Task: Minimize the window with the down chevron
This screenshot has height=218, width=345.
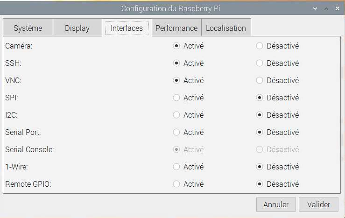Action: coord(315,9)
